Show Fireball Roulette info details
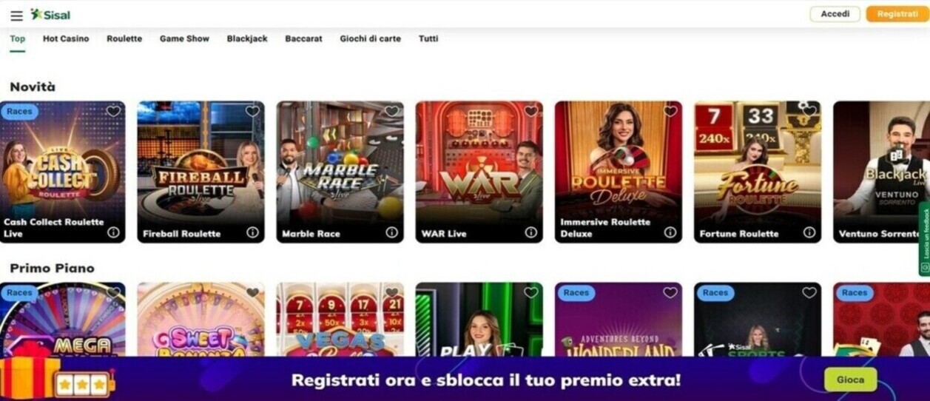The height and width of the screenshot is (401, 930). point(252,232)
